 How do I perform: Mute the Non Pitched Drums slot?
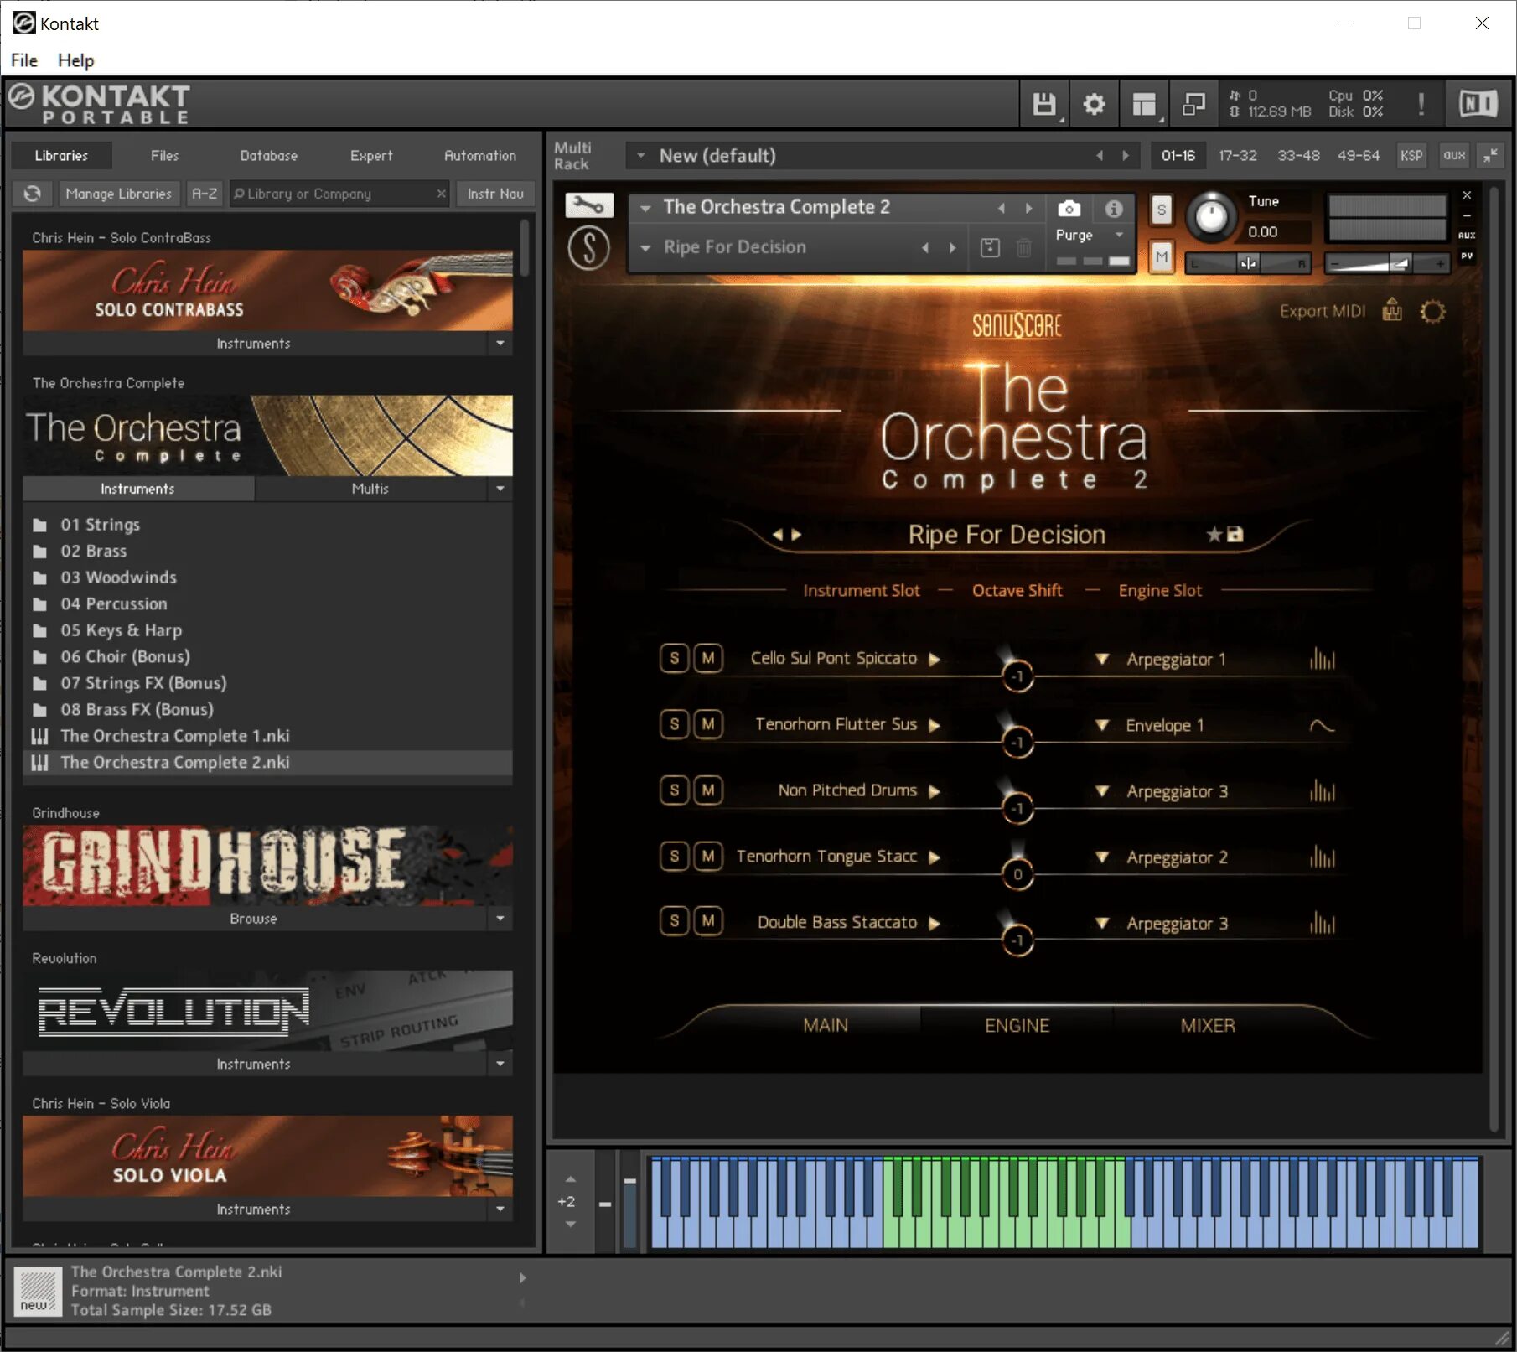click(x=708, y=790)
